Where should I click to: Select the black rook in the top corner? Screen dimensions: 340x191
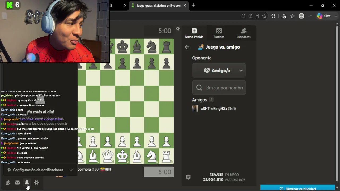click(x=166, y=47)
